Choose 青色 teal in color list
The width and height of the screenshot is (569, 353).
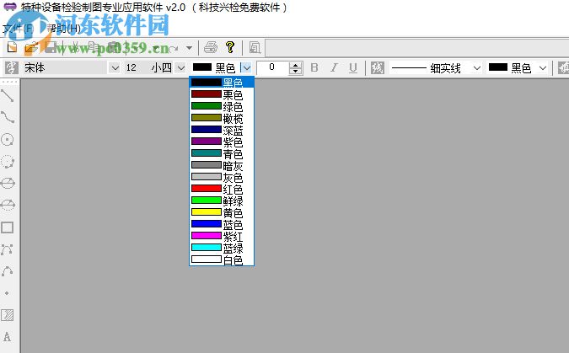222,153
